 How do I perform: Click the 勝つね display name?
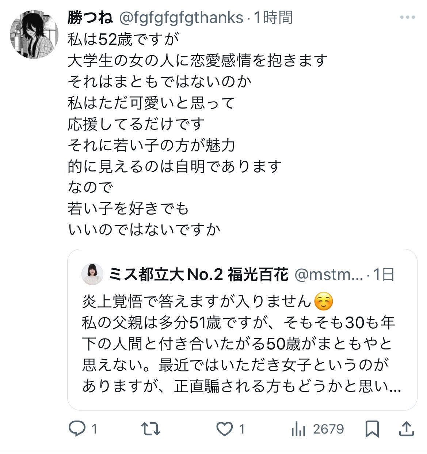[90, 18]
